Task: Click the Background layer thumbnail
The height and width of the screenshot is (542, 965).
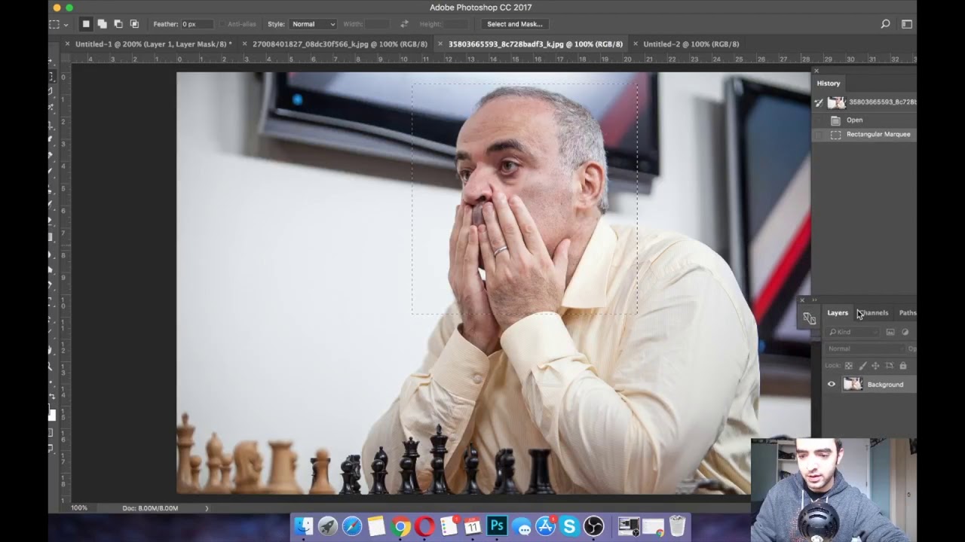Action: (853, 384)
